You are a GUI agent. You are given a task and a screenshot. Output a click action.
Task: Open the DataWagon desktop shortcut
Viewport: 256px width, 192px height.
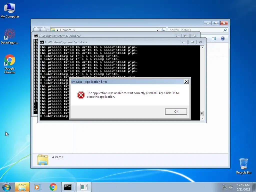point(10,36)
